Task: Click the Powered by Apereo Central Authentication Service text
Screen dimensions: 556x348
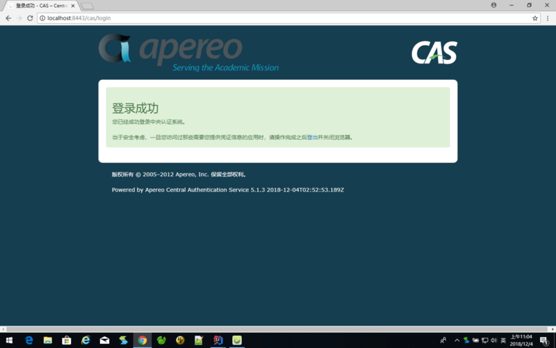Action: [x=228, y=190]
